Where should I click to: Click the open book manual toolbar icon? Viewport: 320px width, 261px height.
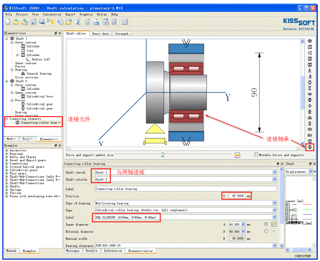point(124,21)
